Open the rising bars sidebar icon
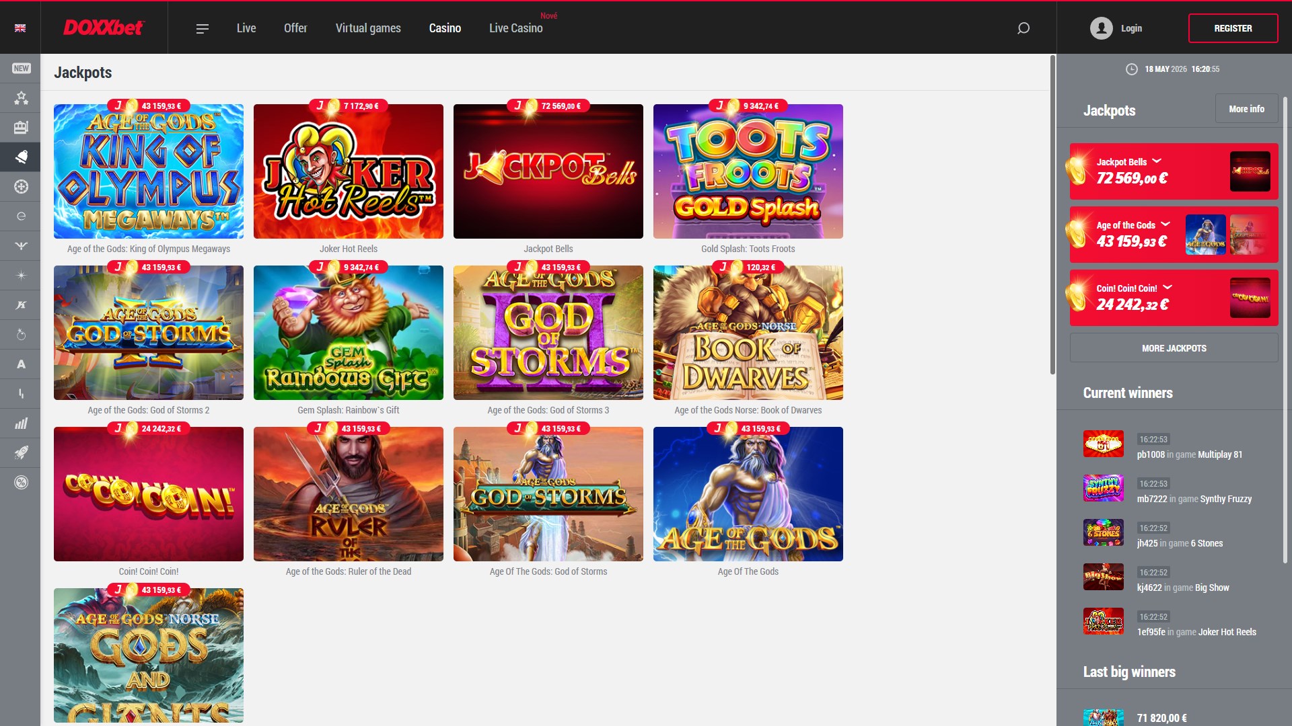Viewport: 1292px width, 726px height. [21, 424]
